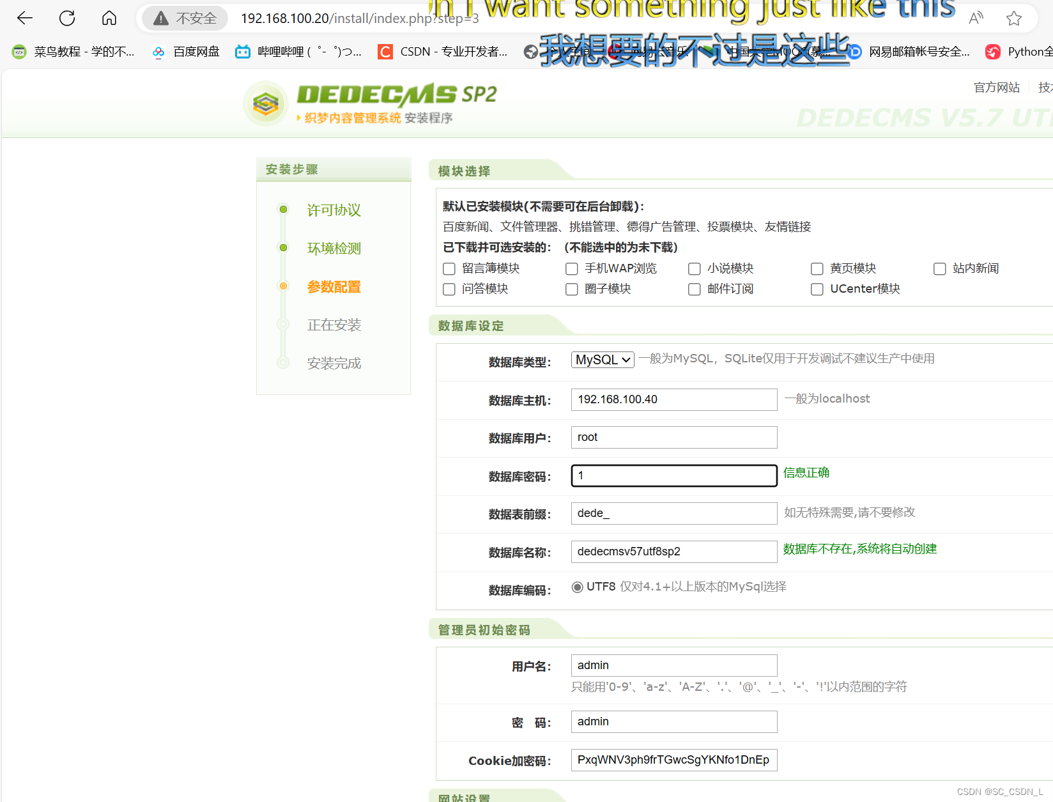1053x802 pixels.
Task: Click the 官方网站 link
Action: point(996,88)
